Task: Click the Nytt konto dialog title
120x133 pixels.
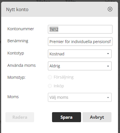Action: pyautogui.click(x=17, y=9)
